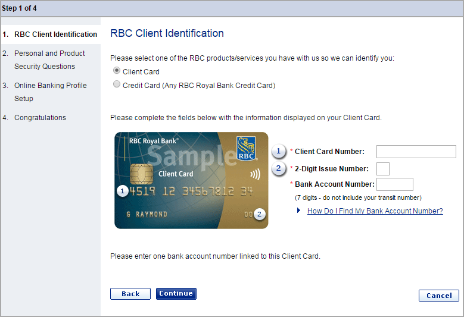Select the Congratulations step in sidebar
Image resolution: width=464 pixels, height=317 pixels.
click(40, 118)
